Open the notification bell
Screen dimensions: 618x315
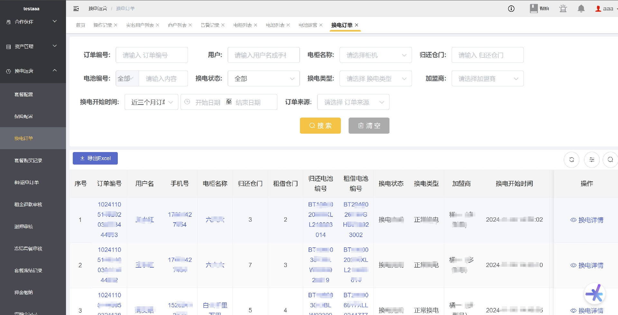(x=581, y=8)
